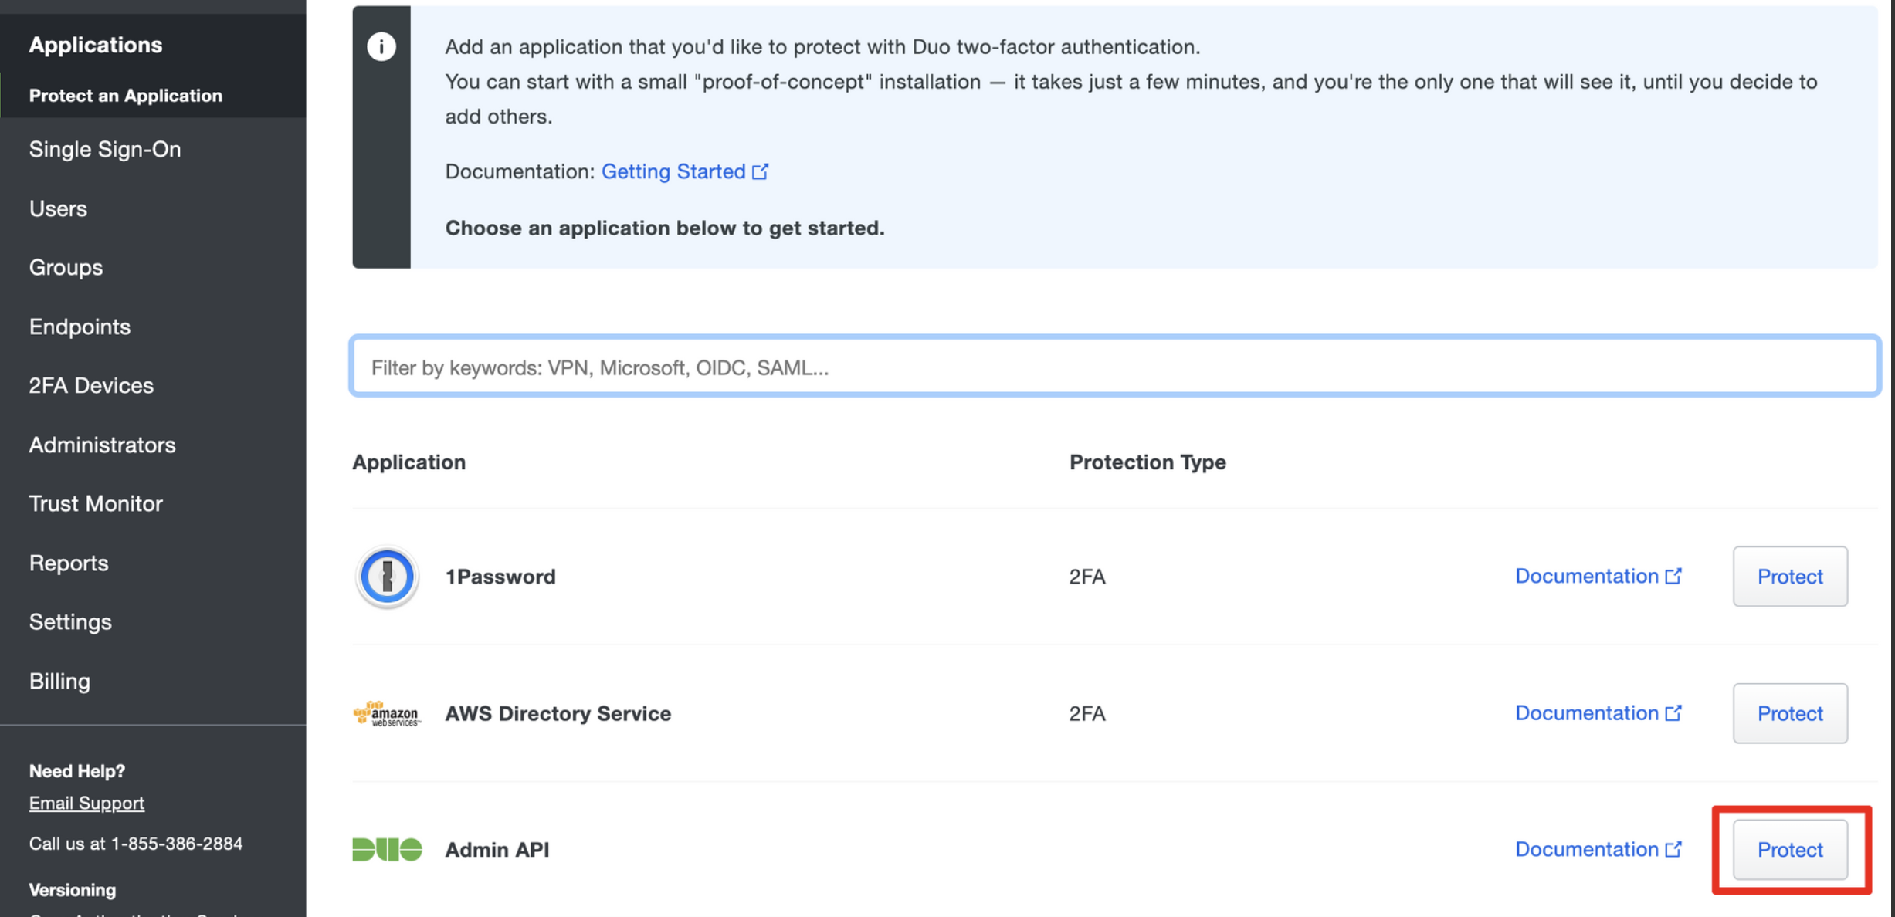This screenshot has width=1895, height=917.
Task: Open Single Sign-On in sidebar
Action: tap(105, 149)
